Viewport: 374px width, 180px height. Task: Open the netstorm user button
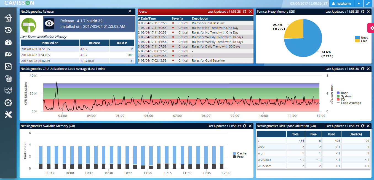tap(342, 4)
